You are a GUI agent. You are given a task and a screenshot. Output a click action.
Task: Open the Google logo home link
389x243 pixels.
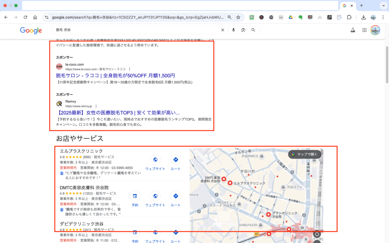(x=31, y=30)
